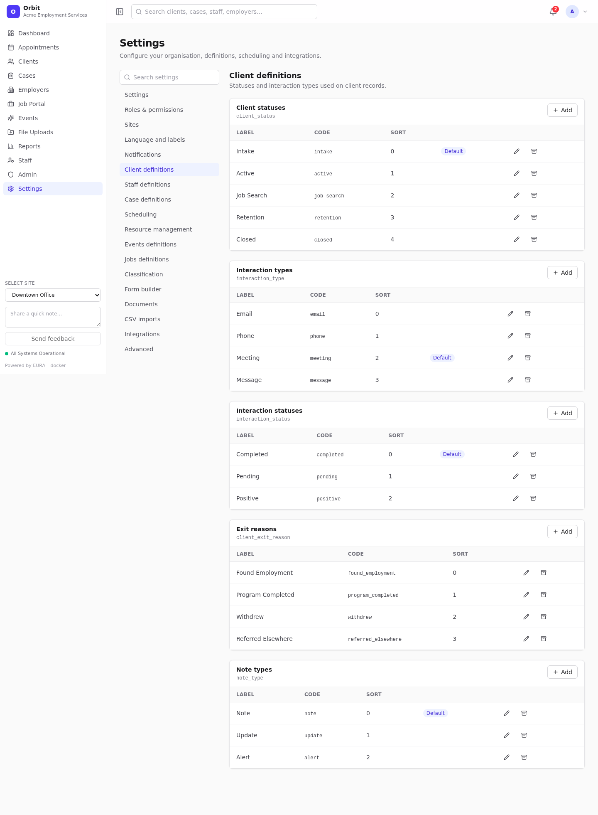Screen dimensions: 598x815
Task: Click the All Systems Operational status
Action: [35, 354]
